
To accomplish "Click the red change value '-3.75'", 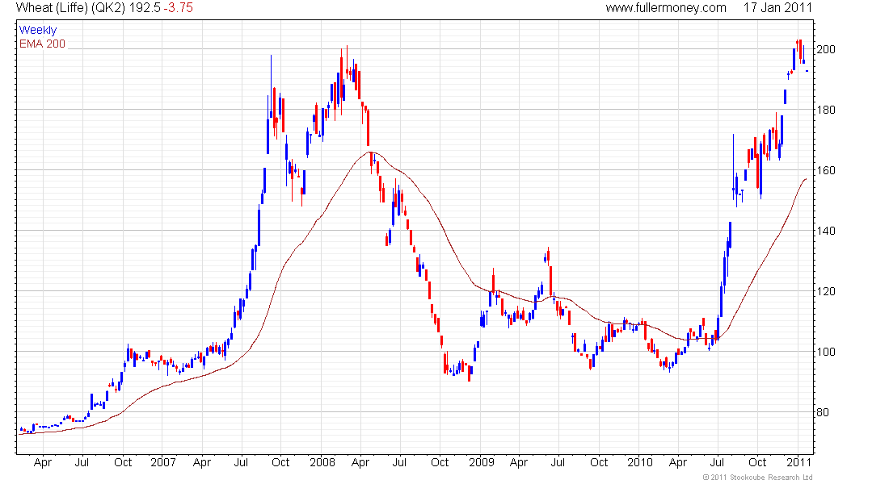I will click(179, 8).
